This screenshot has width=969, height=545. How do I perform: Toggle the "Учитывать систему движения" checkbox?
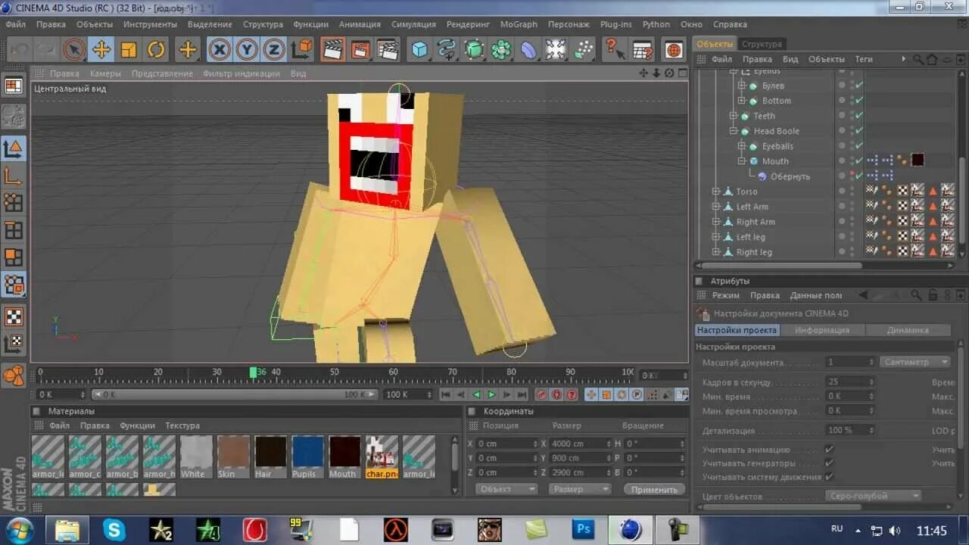pos(829,477)
